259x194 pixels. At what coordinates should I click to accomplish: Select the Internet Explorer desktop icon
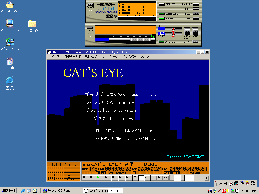(x=10, y=84)
